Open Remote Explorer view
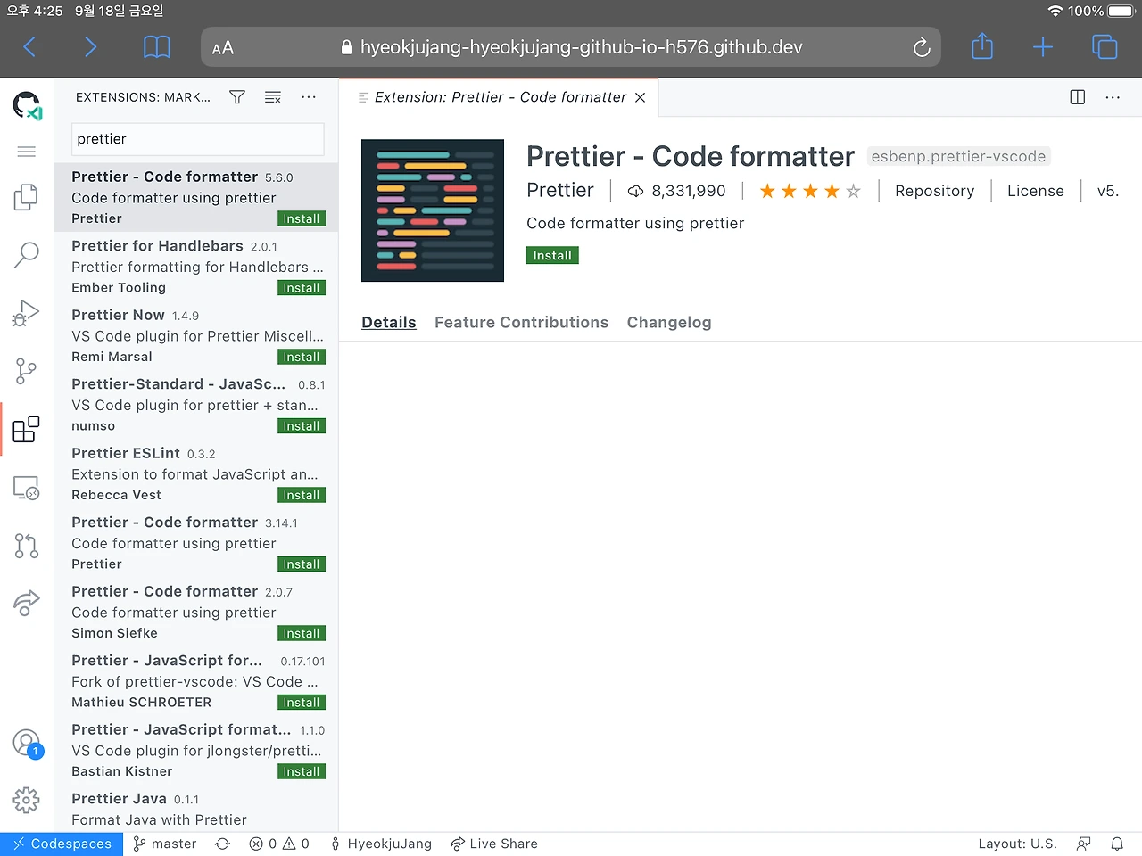1142x856 pixels. 27,488
